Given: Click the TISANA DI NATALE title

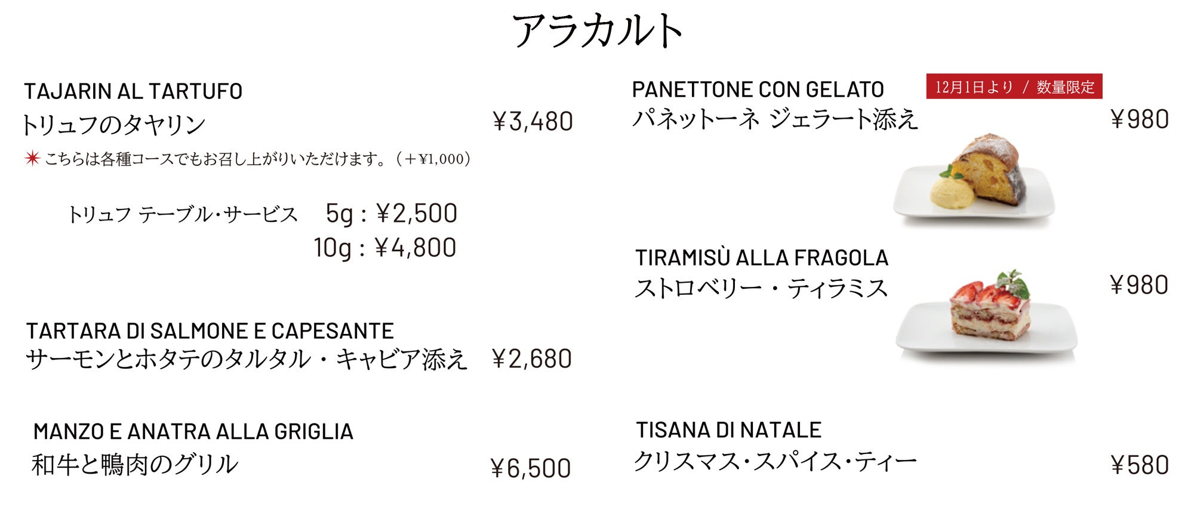Looking at the screenshot, I should tap(728, 430).
